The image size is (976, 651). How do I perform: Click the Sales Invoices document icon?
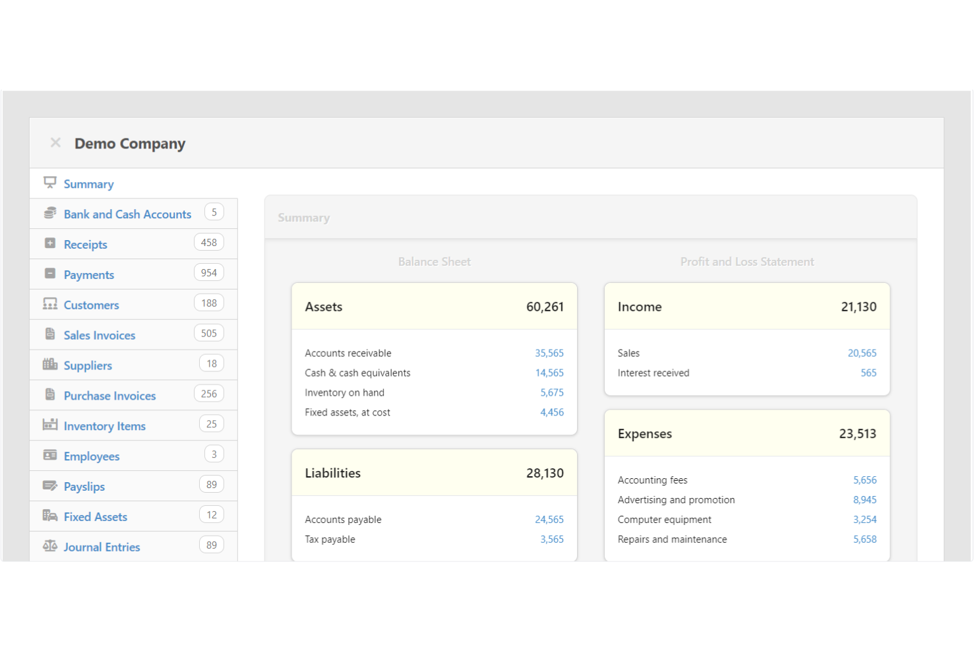coord(50,334)
